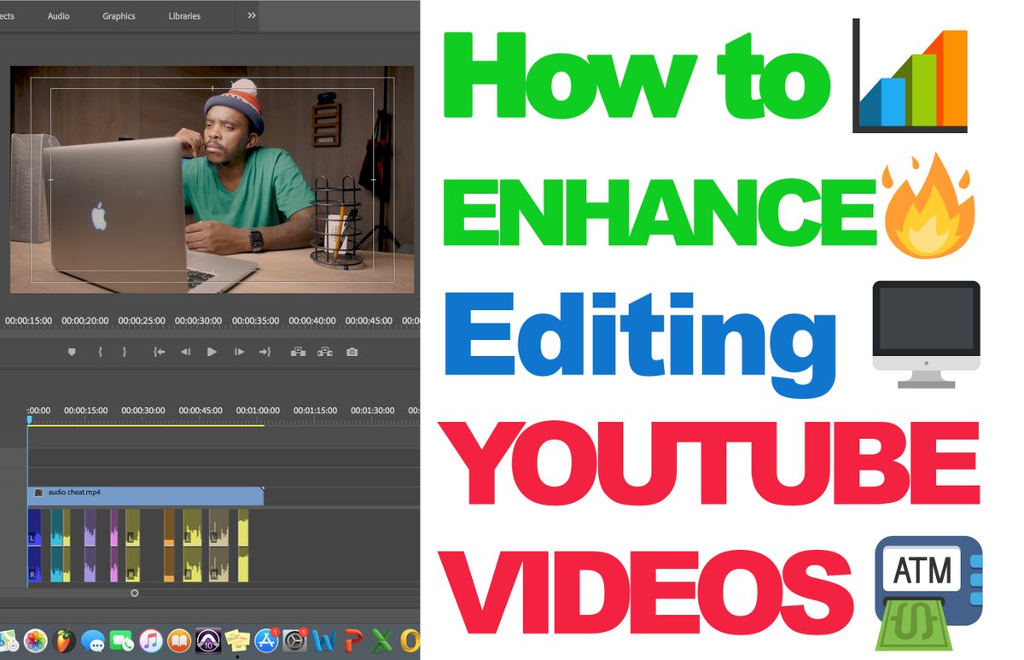Click the bar chart emoji graphic

pyautogui.click(x=910, y=76)
